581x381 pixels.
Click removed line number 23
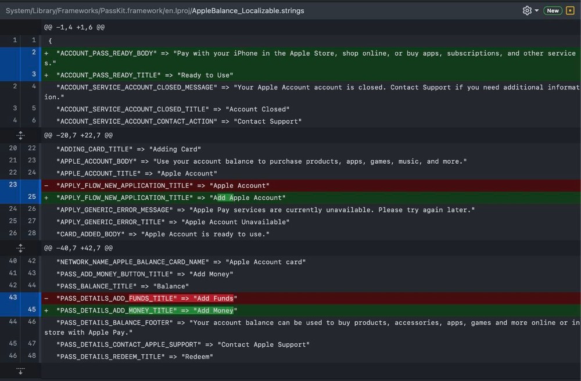[x=13, y=184]
